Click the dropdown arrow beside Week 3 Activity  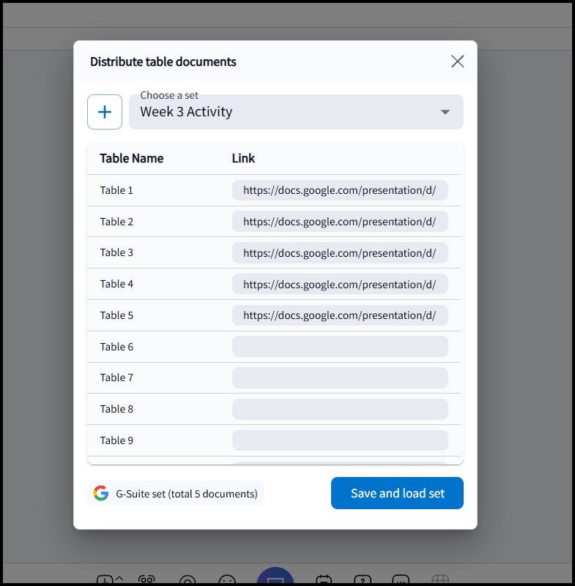click(x=445, y=112)
